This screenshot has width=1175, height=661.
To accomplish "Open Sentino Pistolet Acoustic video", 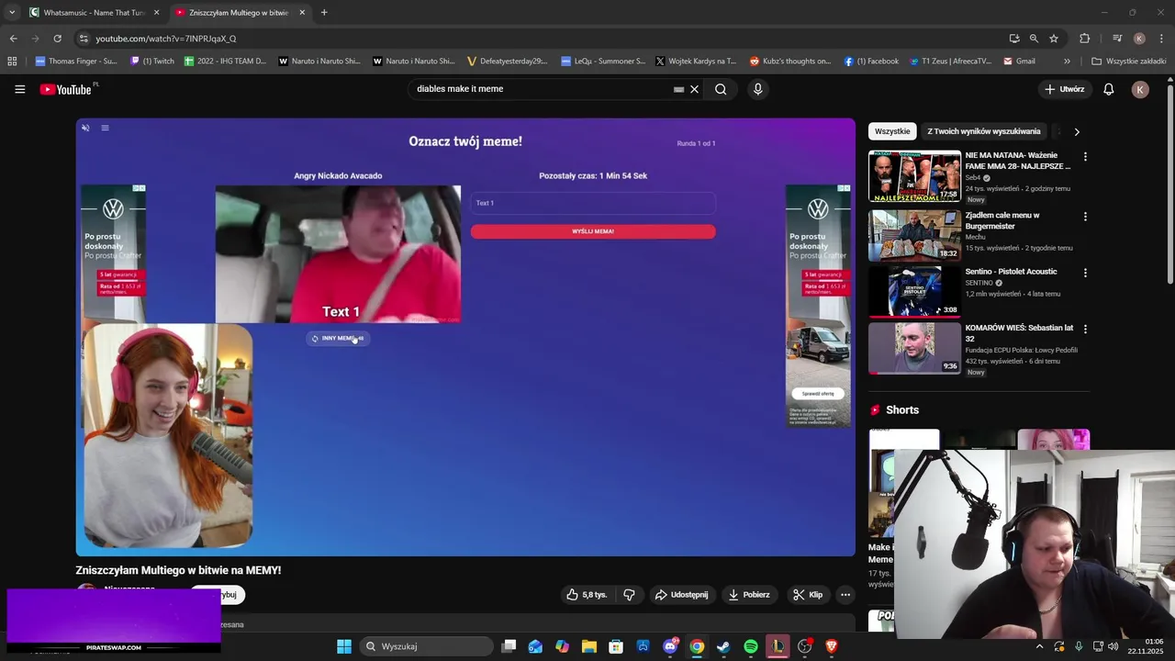I will tap(914, 291).
